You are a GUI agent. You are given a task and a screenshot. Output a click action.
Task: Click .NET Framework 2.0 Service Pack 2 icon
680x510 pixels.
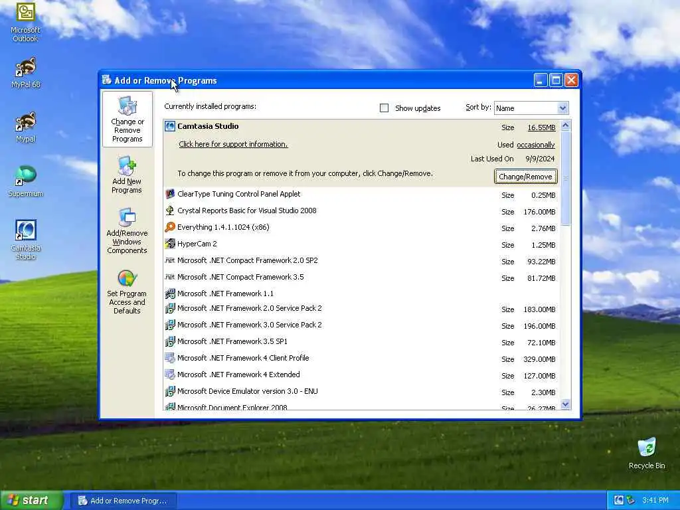170,308
